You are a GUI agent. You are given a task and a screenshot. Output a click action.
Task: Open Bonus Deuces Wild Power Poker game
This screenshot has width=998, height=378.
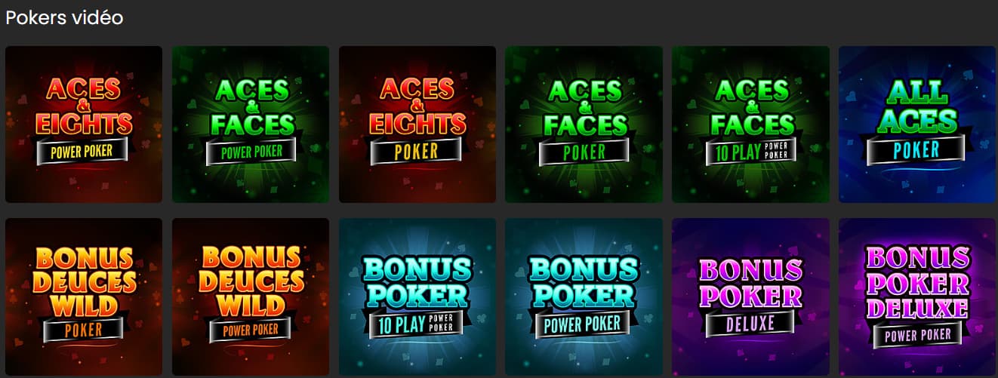pyautogui.click(x=251, y=297)
